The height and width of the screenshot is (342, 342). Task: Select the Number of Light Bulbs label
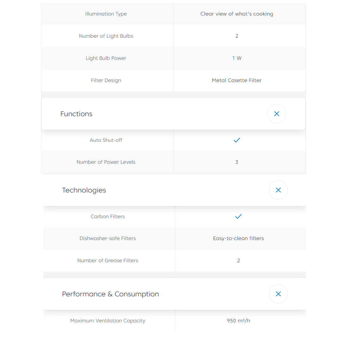106,36
